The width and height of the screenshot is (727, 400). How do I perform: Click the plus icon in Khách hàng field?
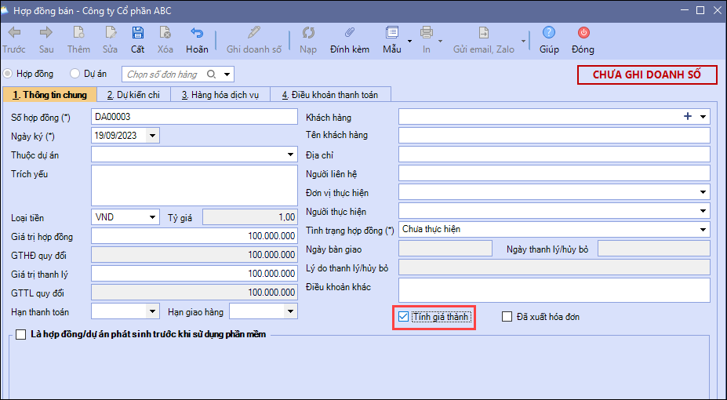pyautogui.click(x=688, y=116)
